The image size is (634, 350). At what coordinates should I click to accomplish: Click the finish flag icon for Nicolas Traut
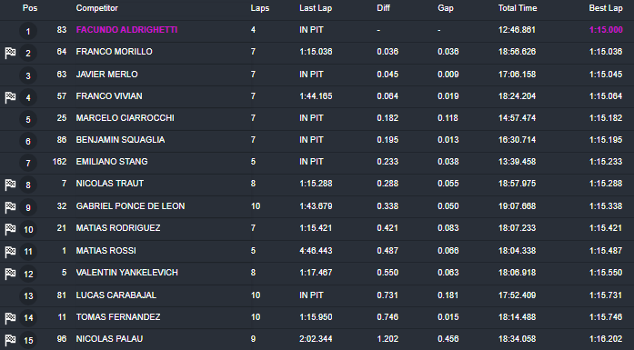click(10, 185)
